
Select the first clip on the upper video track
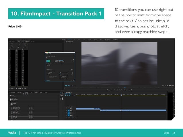click(x=88, y=108)
